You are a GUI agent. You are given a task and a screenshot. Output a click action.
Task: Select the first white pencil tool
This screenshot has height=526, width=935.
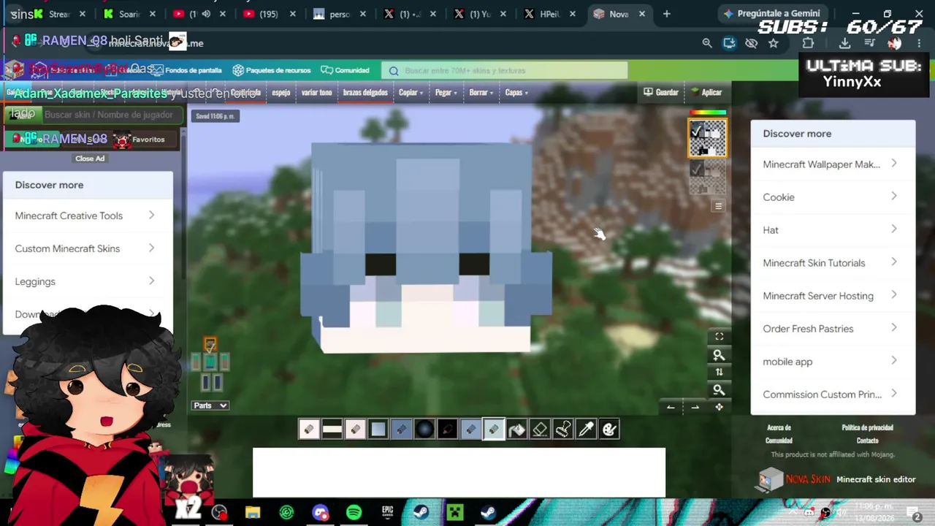tap(308, 430)
